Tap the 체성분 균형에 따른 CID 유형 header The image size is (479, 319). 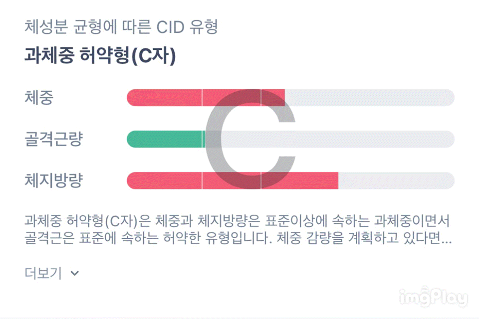121,26
